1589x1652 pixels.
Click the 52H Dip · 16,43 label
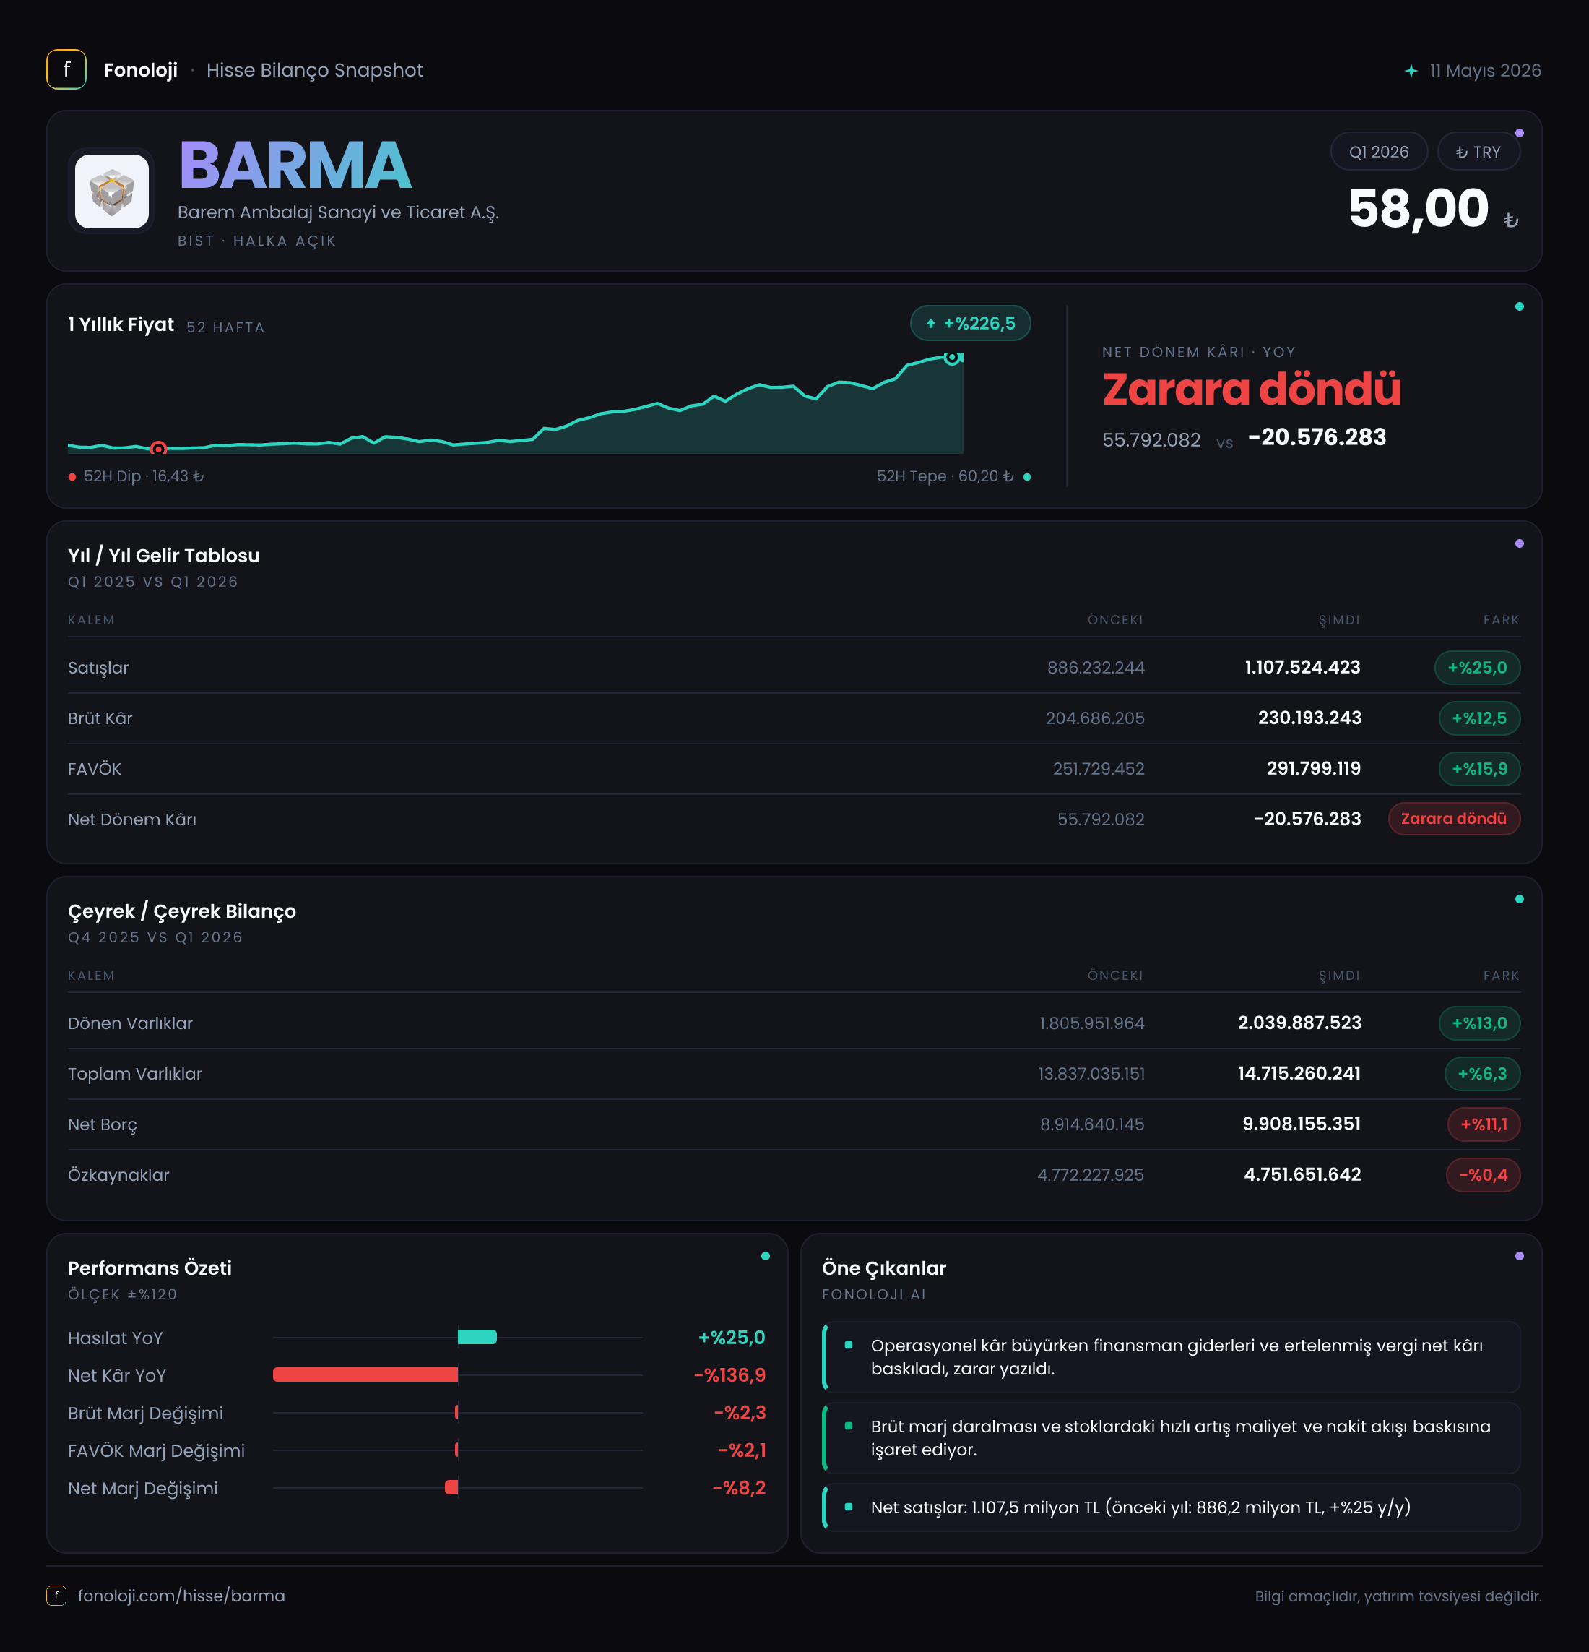144,477
